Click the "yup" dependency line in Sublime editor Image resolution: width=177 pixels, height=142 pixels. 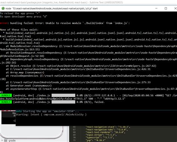tap(96, 140)
